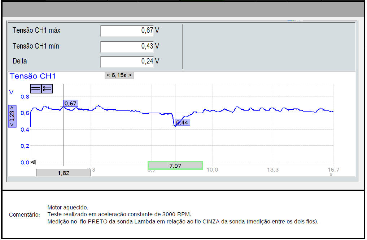This screenshot has width=367, height=240.
Task: Click the Tensão CH1 mín value field
Action: [127, 46]
